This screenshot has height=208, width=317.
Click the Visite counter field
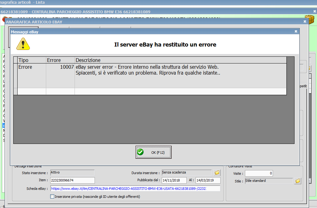[259, 173]
